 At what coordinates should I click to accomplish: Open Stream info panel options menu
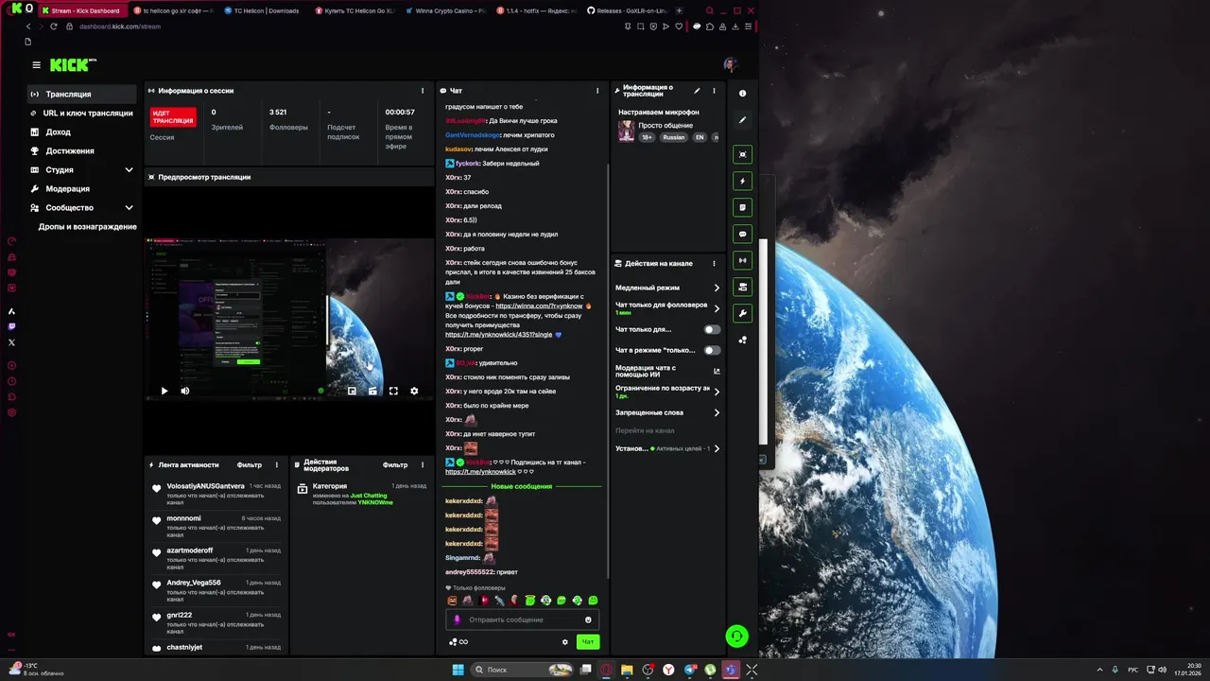[714, 91]
